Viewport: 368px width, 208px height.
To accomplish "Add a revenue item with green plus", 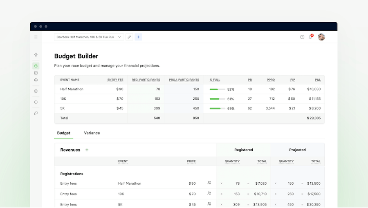I will pos(87,150).
